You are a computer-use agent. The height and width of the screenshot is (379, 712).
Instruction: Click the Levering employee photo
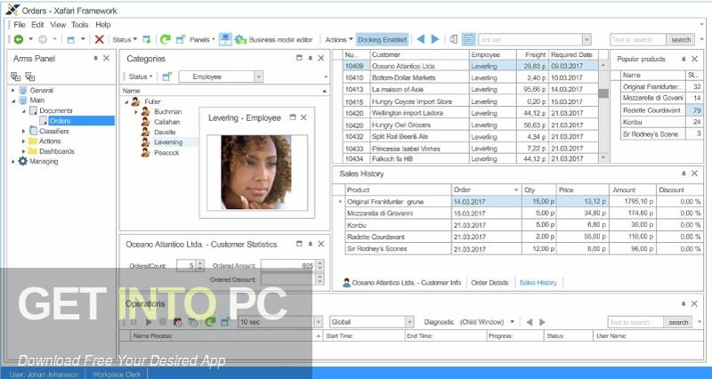[x=256, y=173]
